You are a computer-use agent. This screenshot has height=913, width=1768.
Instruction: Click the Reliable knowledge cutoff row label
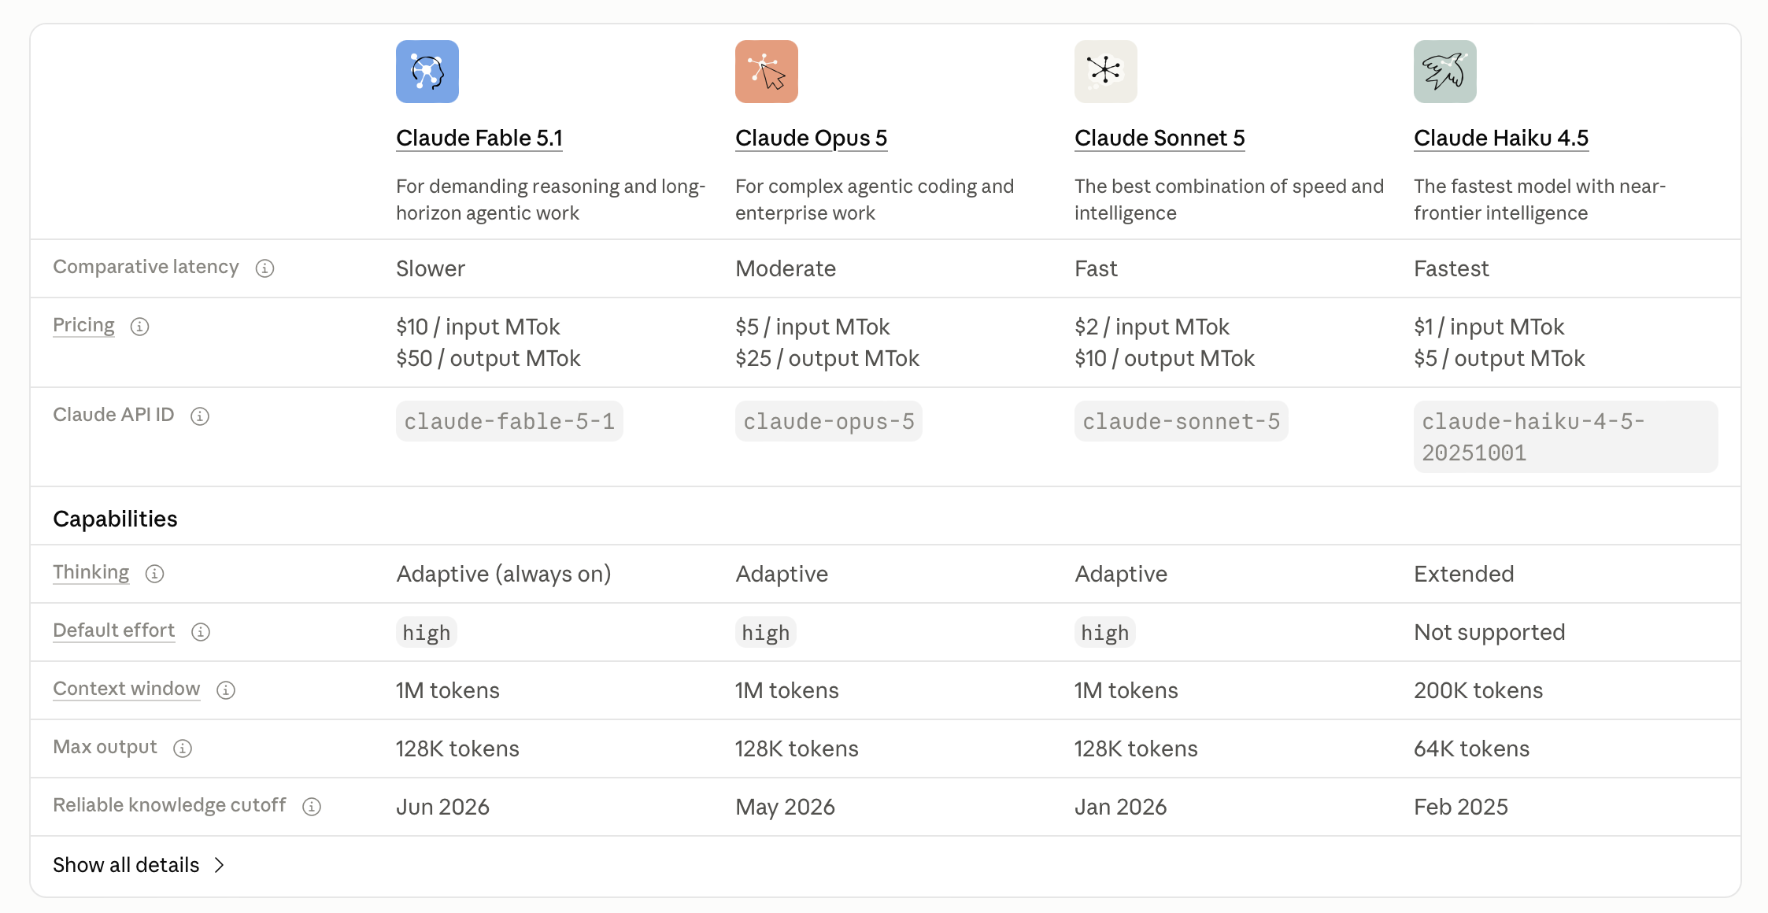click(169, 805)
